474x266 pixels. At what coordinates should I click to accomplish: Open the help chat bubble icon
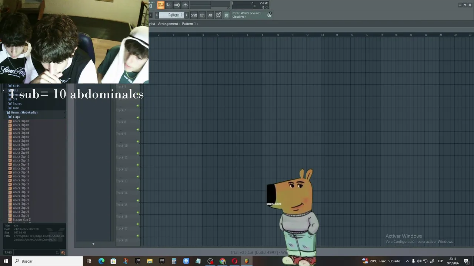pyautogui.click(x=218, y=15)
